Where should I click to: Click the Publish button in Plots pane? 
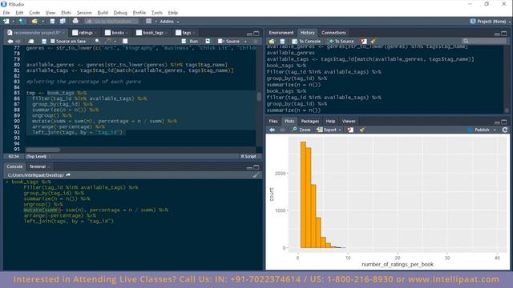[479, 130]
